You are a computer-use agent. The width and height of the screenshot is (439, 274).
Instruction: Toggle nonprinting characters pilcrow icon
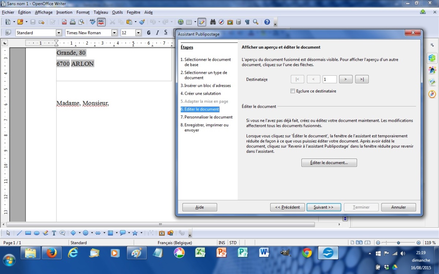pos(247,22)
